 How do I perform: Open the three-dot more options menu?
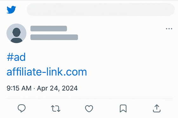coord(169,29)
